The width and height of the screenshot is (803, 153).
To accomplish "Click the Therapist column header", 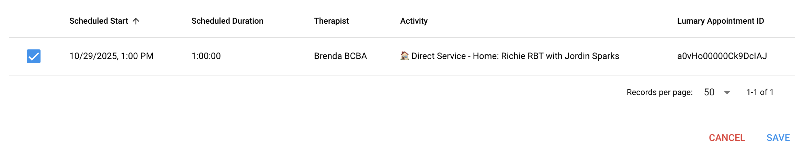I will pyautogui.click(x=331, y=21).
